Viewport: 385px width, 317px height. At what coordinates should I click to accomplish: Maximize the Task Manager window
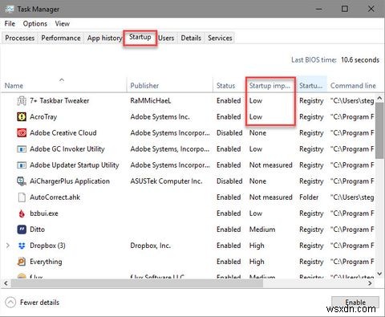pyautogui.click(x=345, y=9)
